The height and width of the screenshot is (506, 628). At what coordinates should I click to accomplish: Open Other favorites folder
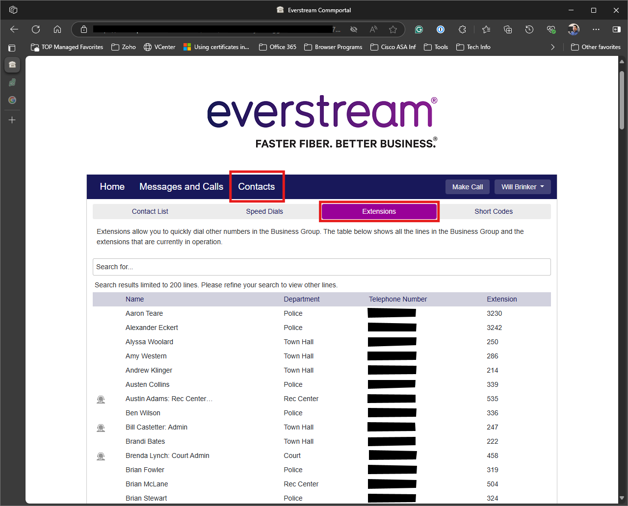click(596, 47)
